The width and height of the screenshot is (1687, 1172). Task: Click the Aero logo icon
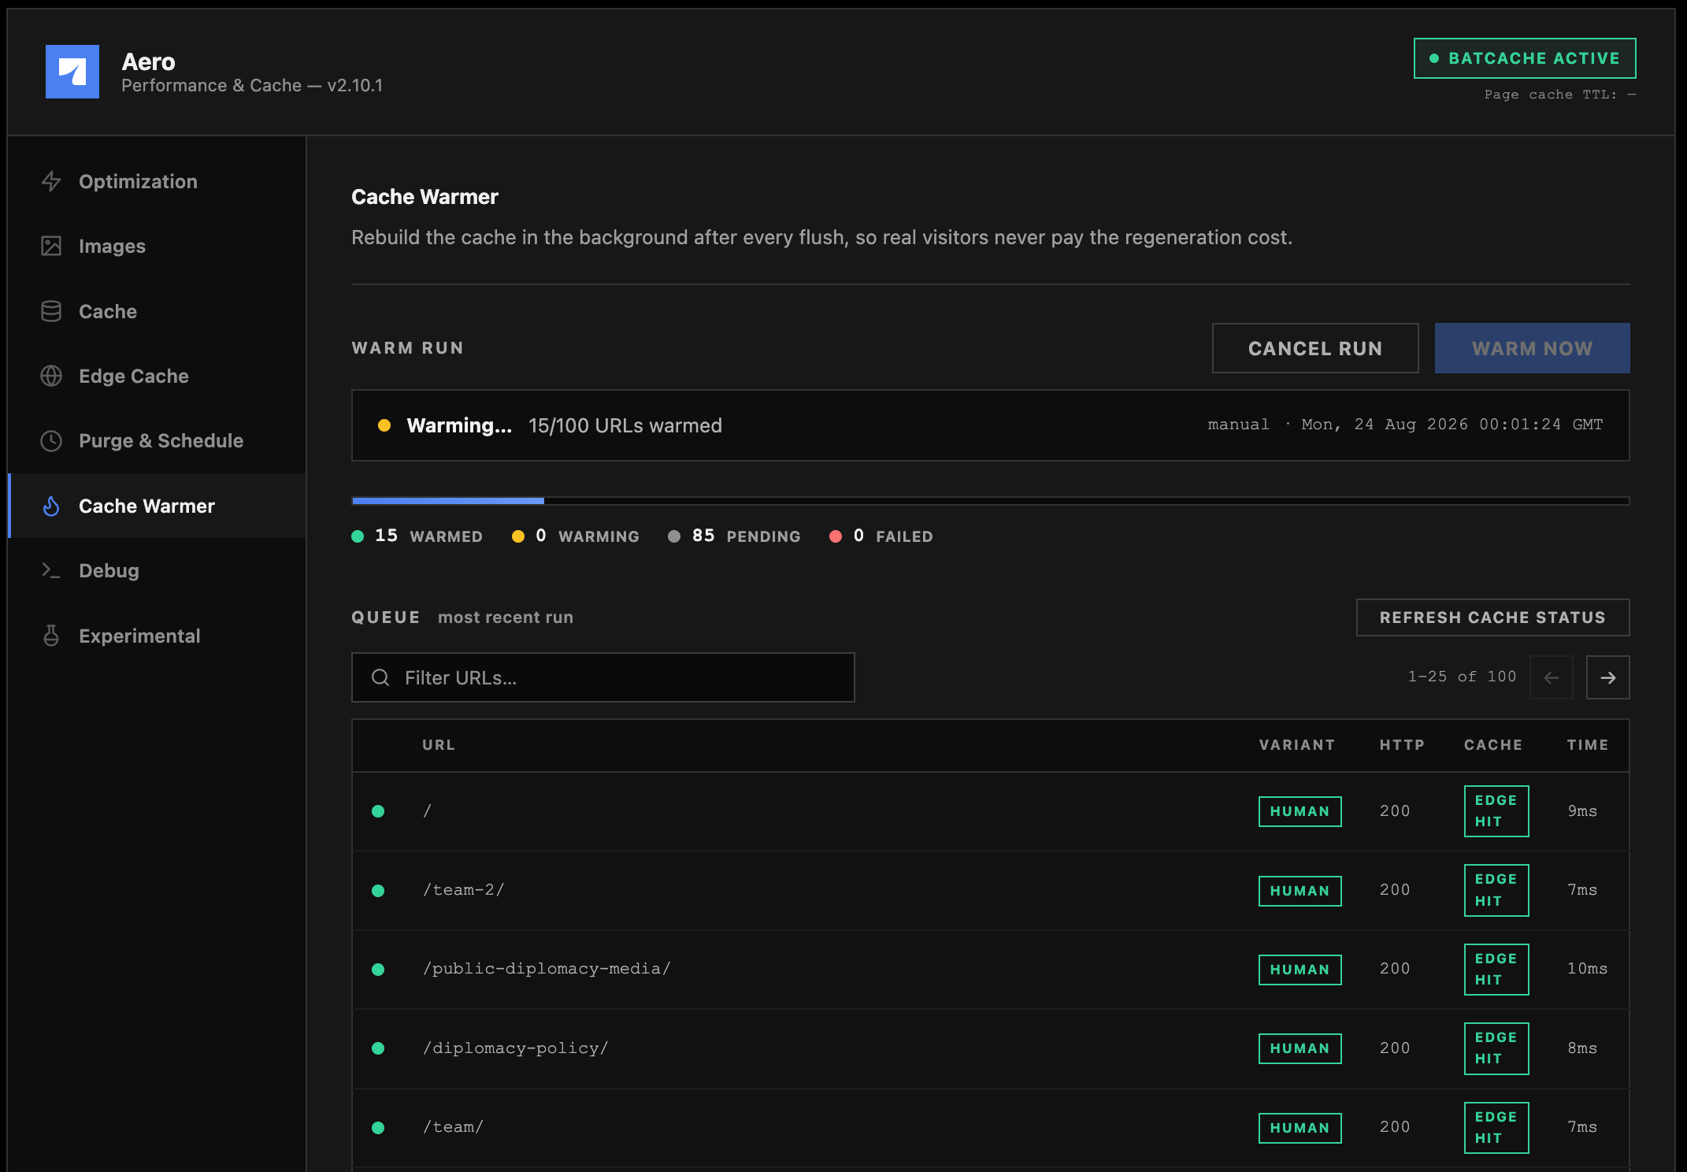coord(72,72)
